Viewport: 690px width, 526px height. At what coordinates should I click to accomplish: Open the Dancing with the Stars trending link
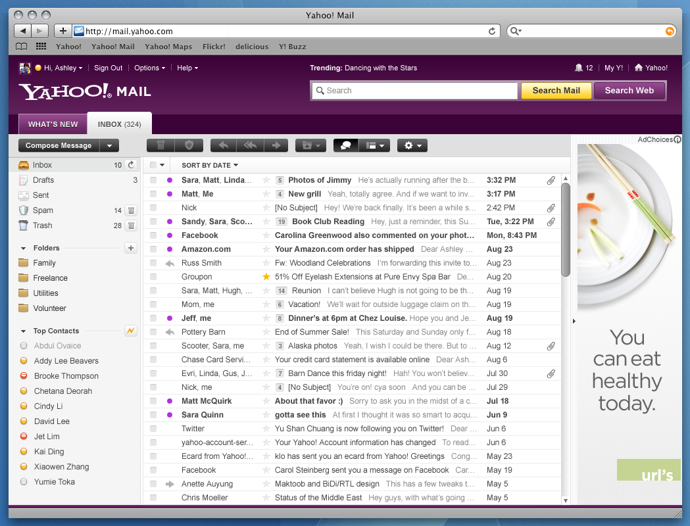(381, 68)
